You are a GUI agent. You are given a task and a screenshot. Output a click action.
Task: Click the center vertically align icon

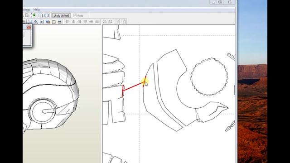tap(91, 22)
